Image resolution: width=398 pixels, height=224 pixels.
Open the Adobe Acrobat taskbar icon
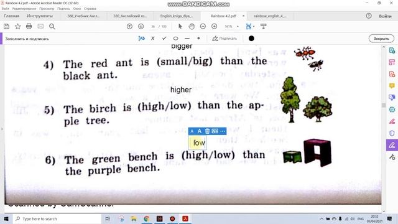tap(185, 218)
